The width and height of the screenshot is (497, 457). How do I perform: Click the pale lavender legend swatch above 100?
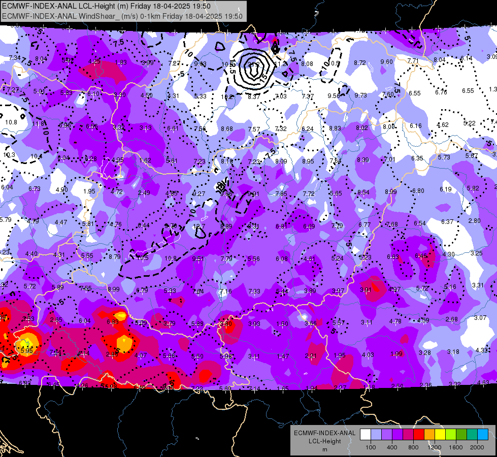coord(376,435)
